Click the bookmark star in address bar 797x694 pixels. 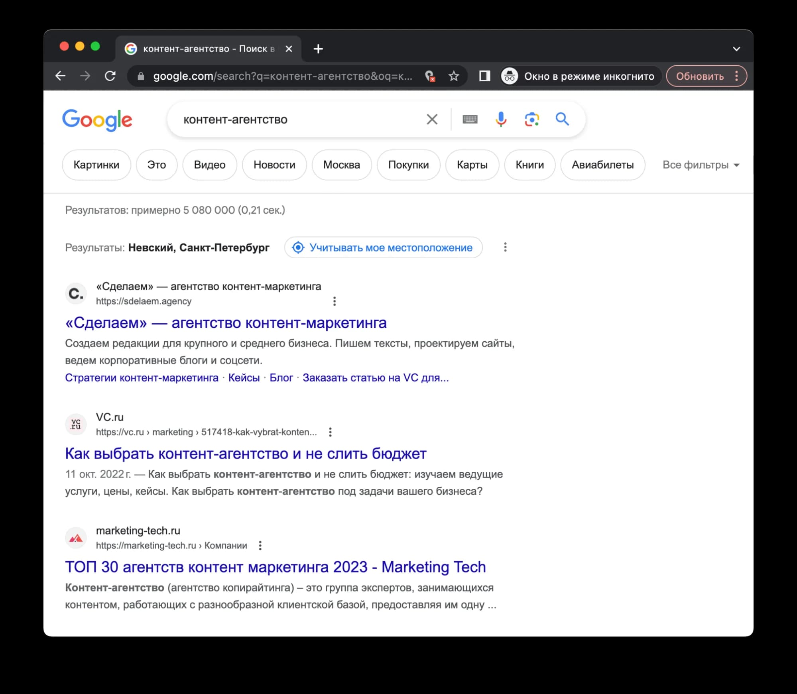(x=454, y=76)
